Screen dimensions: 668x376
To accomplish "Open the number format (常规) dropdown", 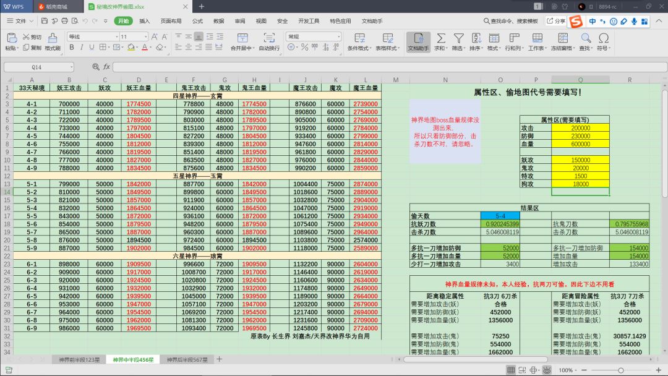I will point(339,36).
